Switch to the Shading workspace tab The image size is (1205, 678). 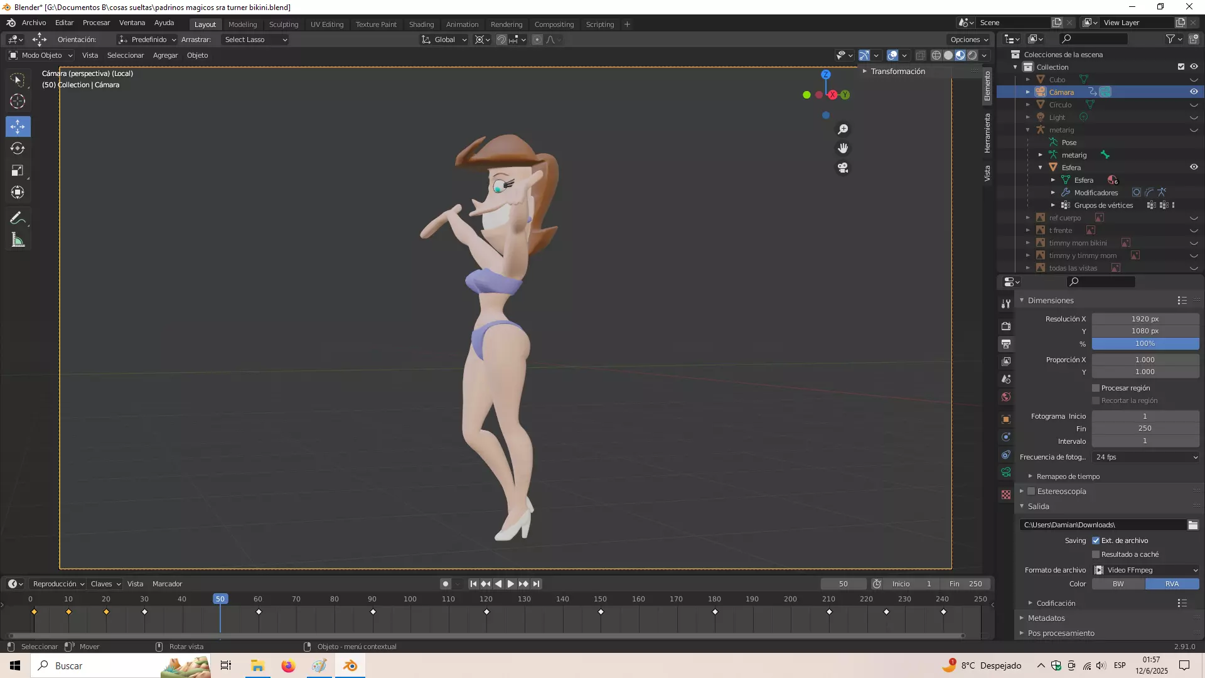421,24
